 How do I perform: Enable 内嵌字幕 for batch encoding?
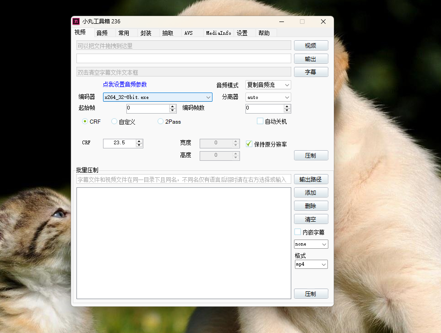click(x=297, y=232)
